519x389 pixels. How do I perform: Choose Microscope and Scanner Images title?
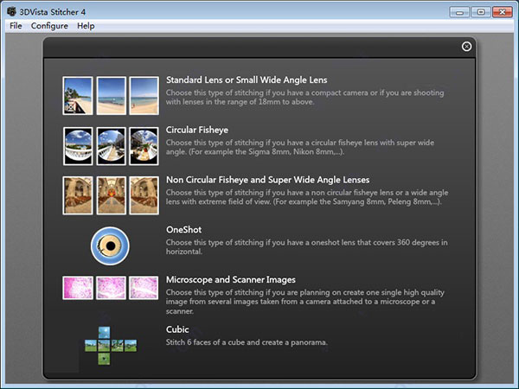231,280
